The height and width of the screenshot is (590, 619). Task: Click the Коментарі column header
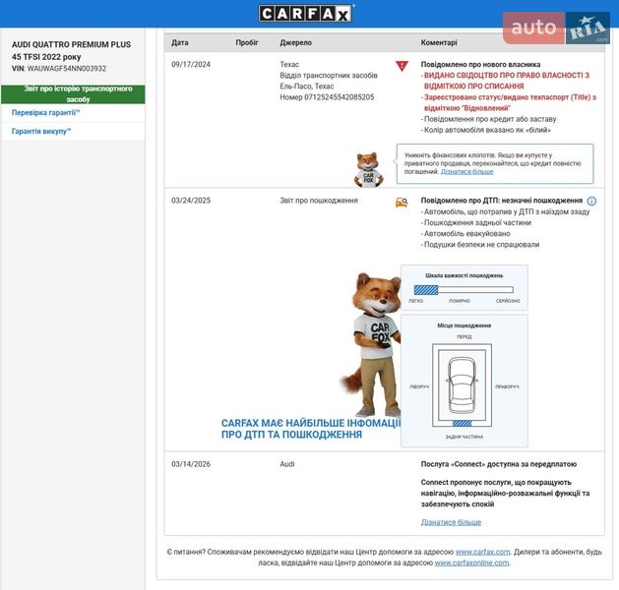click(x=439, y=42)
